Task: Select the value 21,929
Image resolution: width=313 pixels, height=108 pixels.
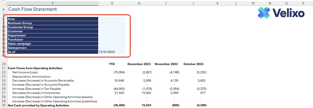Action: pyautogui.click(x=119, y=93)
